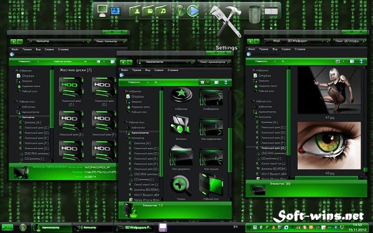This screenshot has height=233, width=373.
Task: Collapse Компьютер tree node in Администратор window sidebar
Action: [129, 138]
